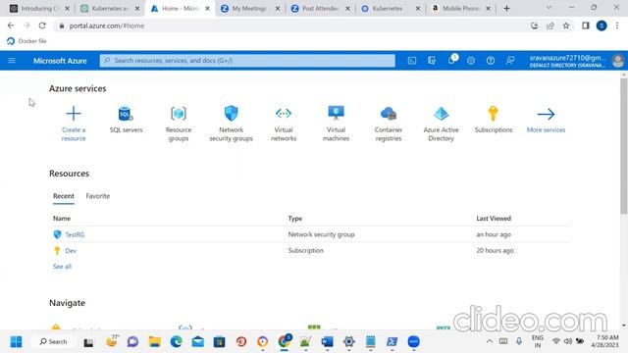Click taskbar Search box
This screenshot has width=628, height=353.
point(53,342)
